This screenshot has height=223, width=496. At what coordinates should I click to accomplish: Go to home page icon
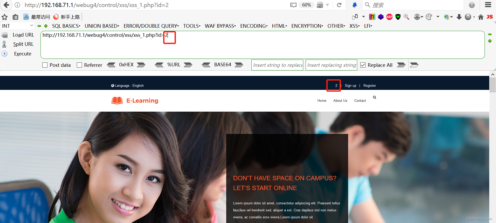(481, 17)
